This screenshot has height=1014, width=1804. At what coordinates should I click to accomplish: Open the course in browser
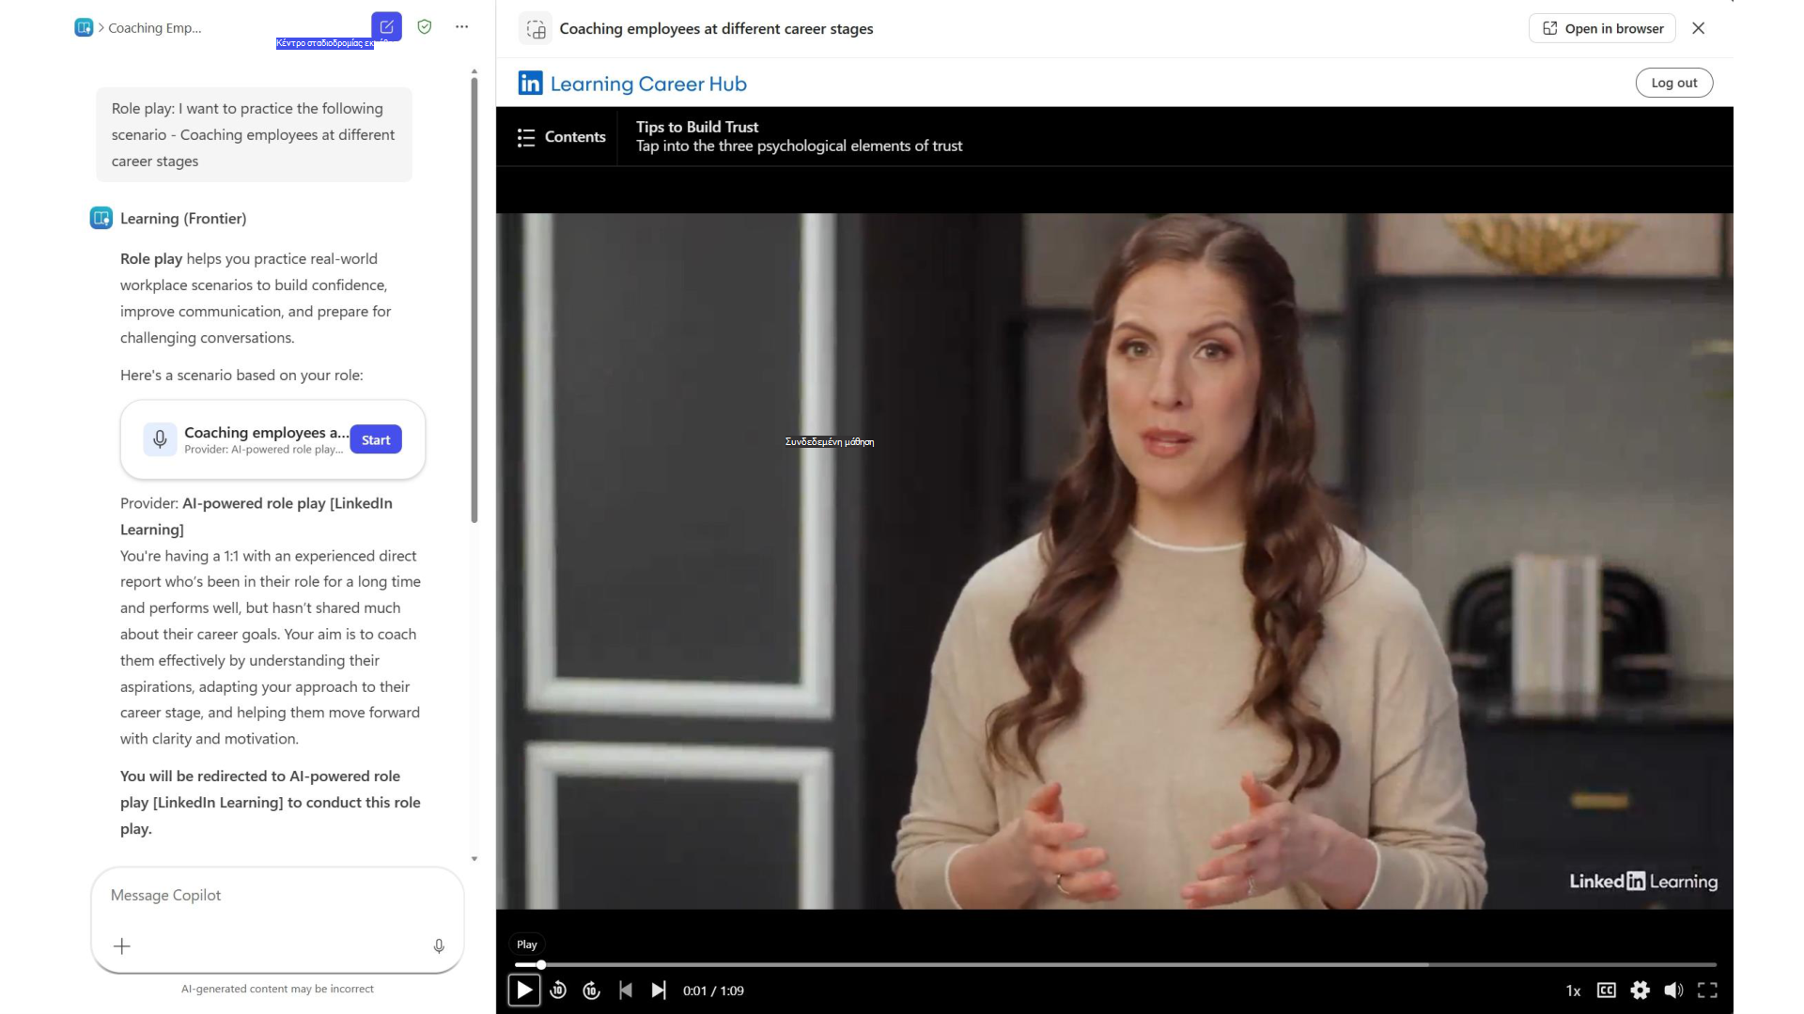pyautogui.click(x=1603, y=28)
